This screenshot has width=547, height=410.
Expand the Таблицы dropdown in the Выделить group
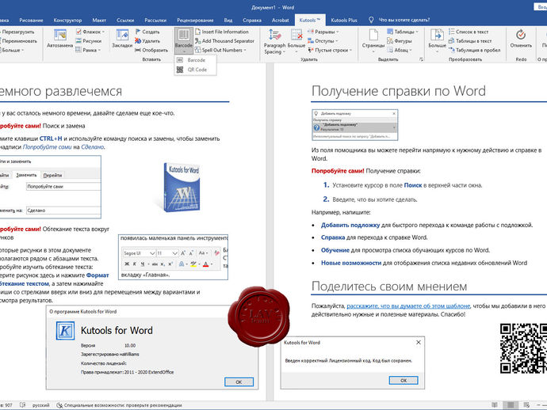[x=417, y=32]
